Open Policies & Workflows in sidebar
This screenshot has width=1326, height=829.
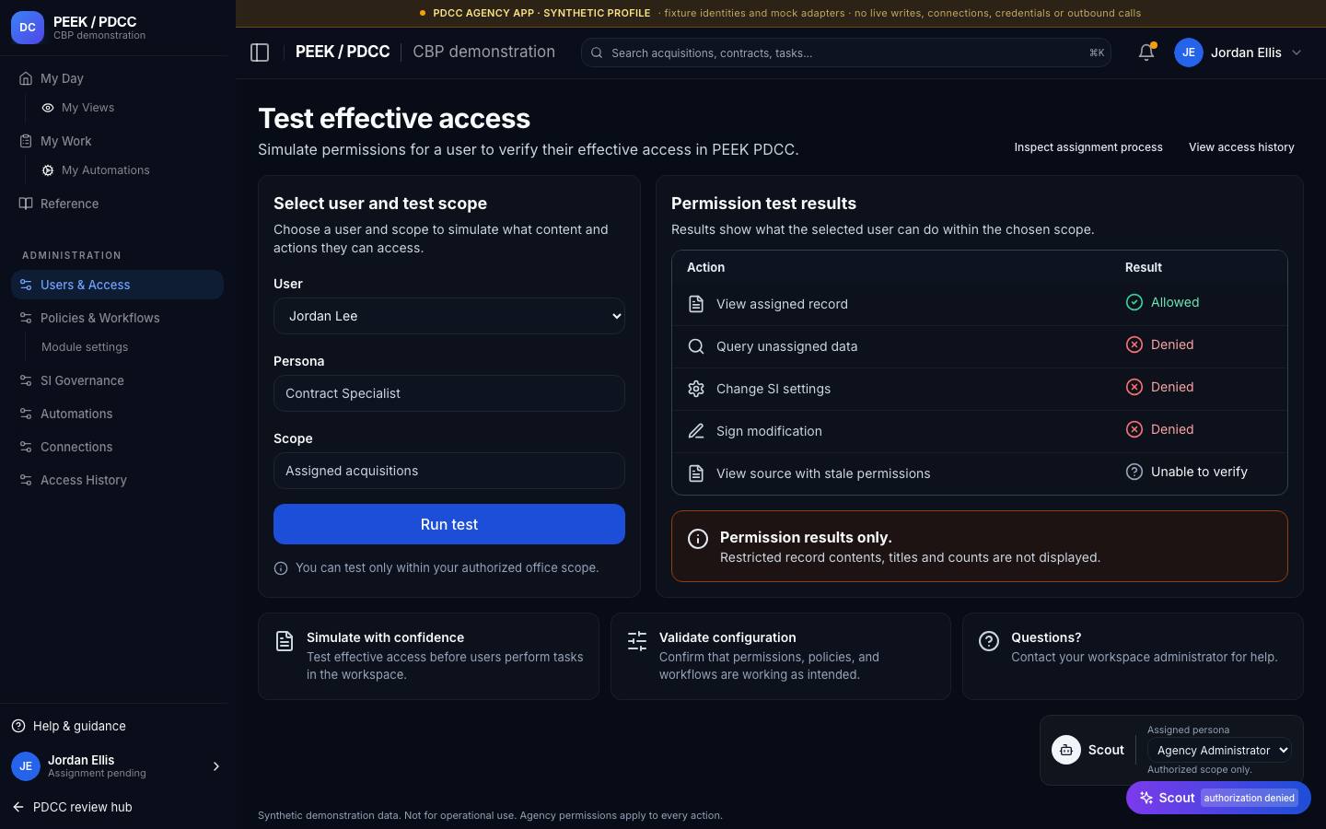(117, 318)
